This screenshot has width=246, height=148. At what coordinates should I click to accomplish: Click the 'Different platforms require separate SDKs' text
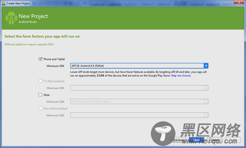[x=29, y=44]
